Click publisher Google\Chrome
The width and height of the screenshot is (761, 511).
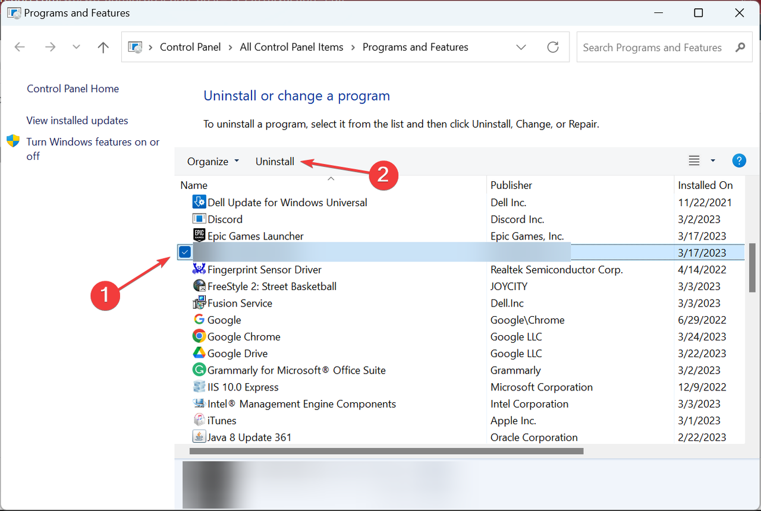click(x=527, y=320)
